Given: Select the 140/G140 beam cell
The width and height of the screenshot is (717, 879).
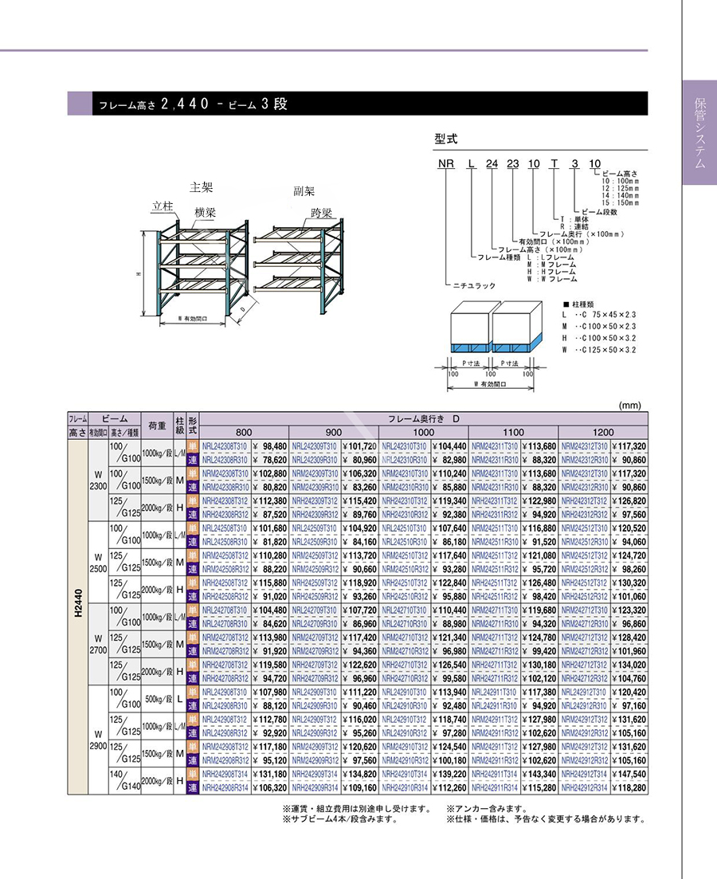Looking at the screenshot, I should tap(124, 780).
